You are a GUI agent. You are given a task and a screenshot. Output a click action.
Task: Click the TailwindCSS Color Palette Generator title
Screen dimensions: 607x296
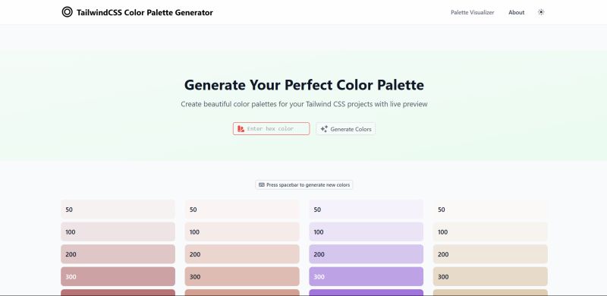pyautogui.click(x=145, y=12)
